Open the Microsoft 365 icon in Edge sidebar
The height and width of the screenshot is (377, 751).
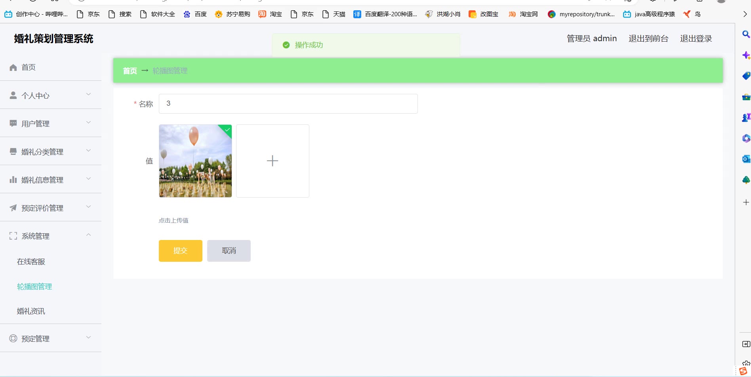[746, 138]
